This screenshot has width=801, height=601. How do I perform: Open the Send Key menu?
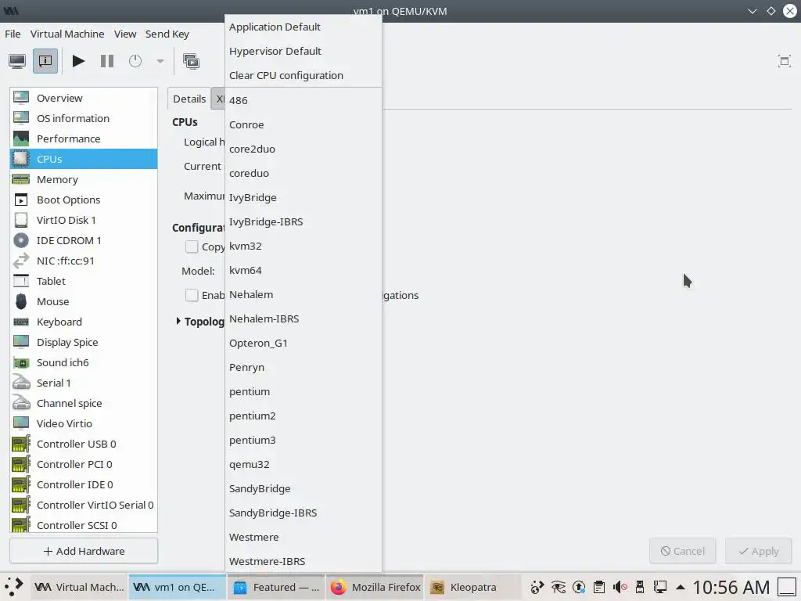167,34
